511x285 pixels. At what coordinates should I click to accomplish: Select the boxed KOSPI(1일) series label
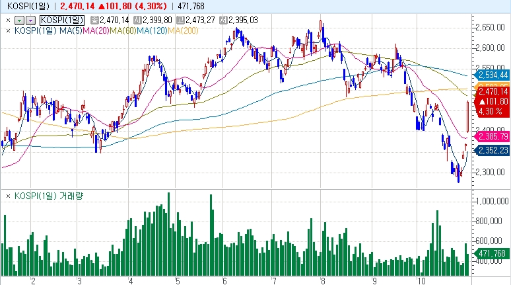coord(61,20)
